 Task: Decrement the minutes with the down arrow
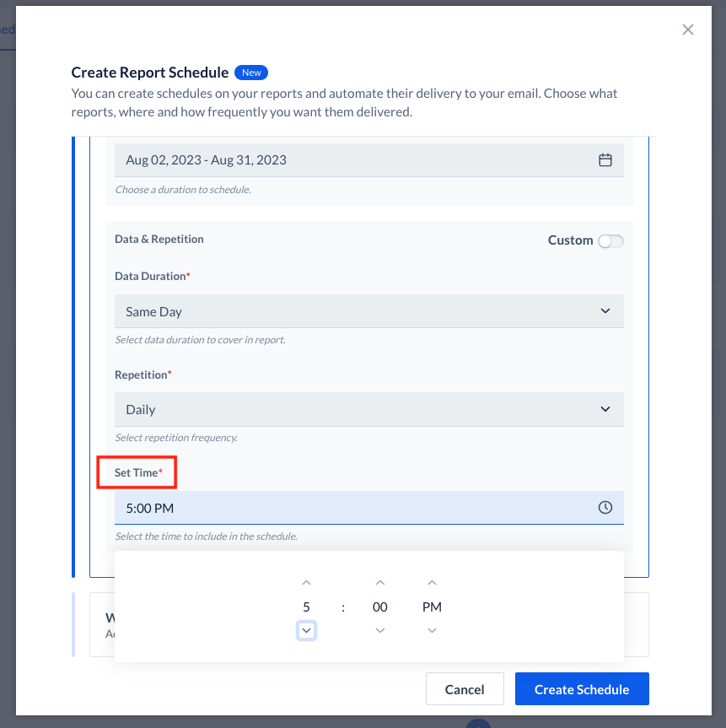coord(379,629)
